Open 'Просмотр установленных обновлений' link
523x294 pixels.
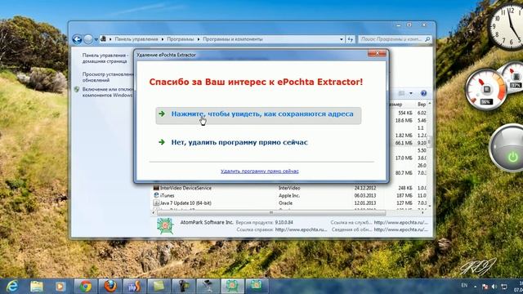[x=108, y=77]
